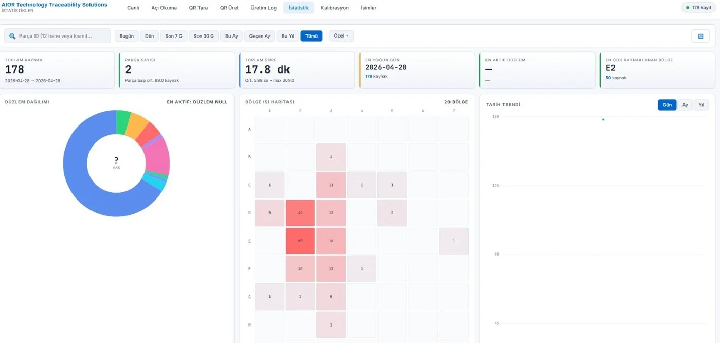The height and width of the screenshot is (343, 720).
Task: Click heatmap cell E7 with value 1
Action: tap(454, 241)
